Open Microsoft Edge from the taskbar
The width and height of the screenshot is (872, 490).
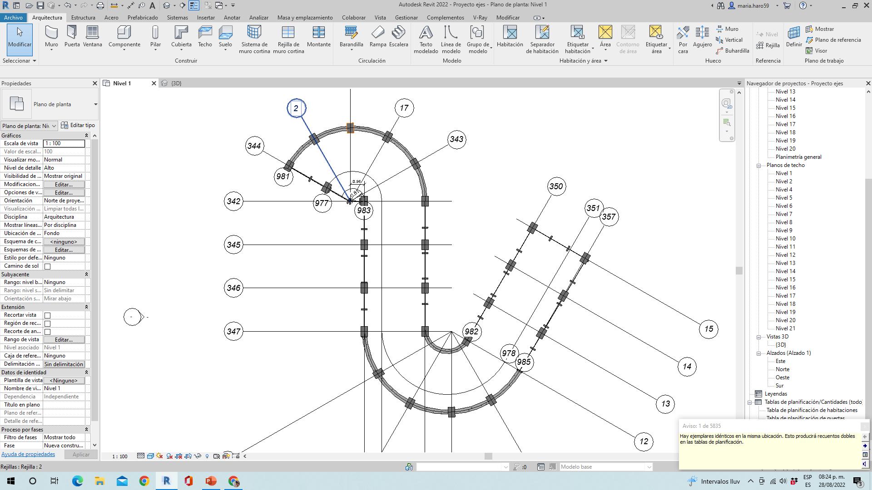pyautogui.click(x=77, y=481)
